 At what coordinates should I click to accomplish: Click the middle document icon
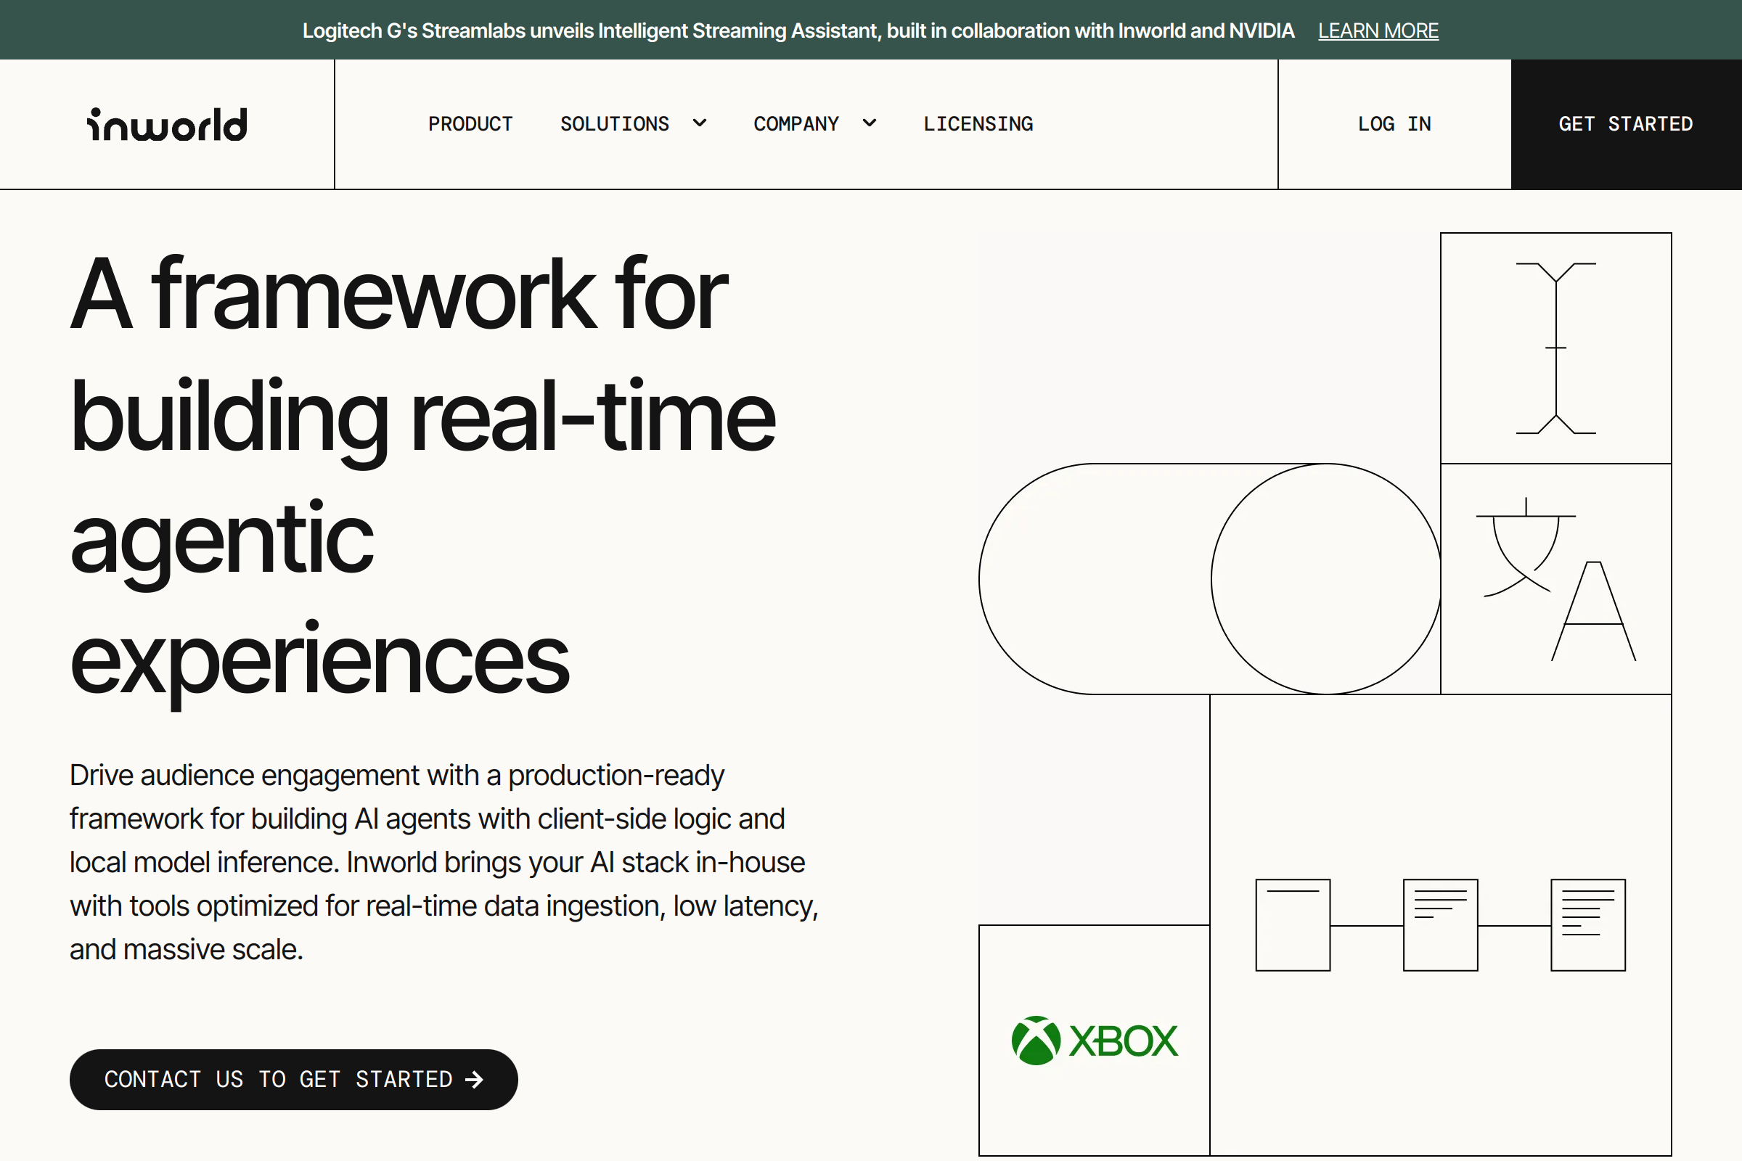(1440, 924)
